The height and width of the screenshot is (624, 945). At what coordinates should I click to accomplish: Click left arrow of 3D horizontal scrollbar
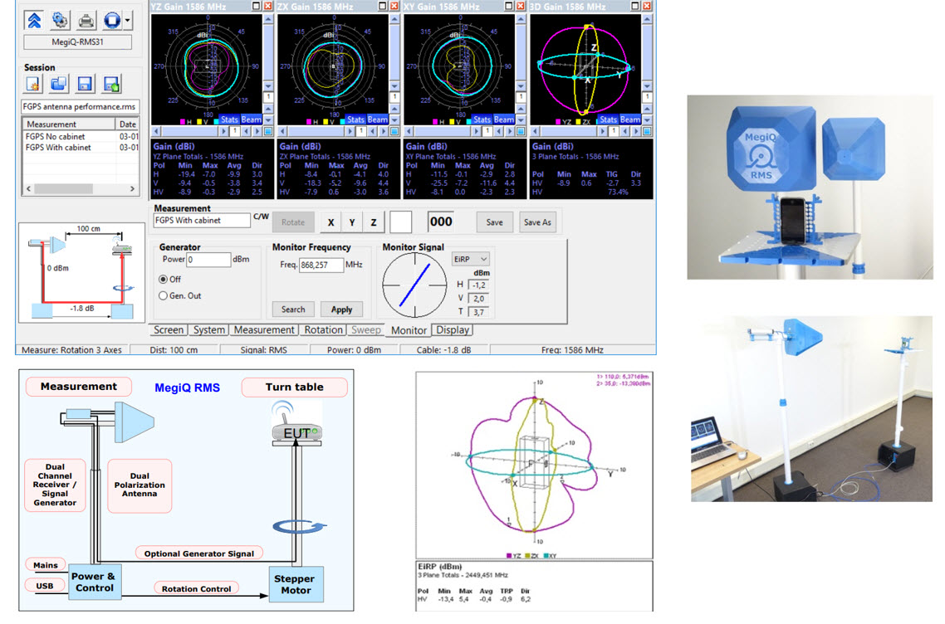point(535,131)
